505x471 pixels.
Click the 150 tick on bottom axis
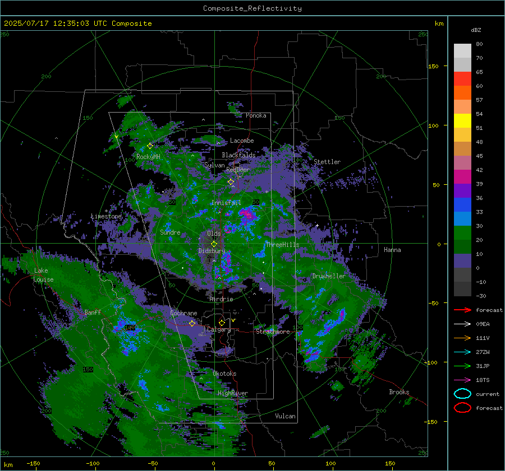[390, 463]
